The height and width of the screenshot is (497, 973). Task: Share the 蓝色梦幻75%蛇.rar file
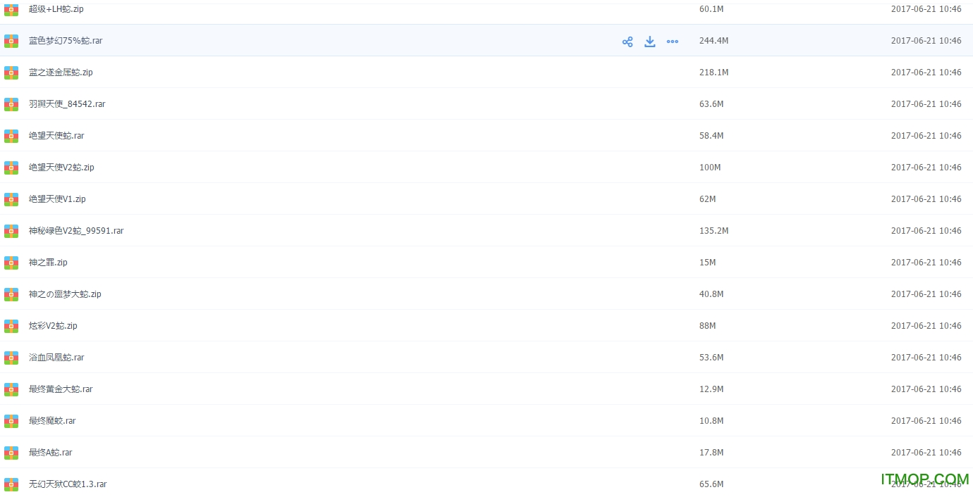(x=628, y=42)
